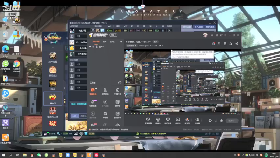The image size is (280, 158).
Task: Switch to the 我的场景 scene tab
Action: pos(96,42)
